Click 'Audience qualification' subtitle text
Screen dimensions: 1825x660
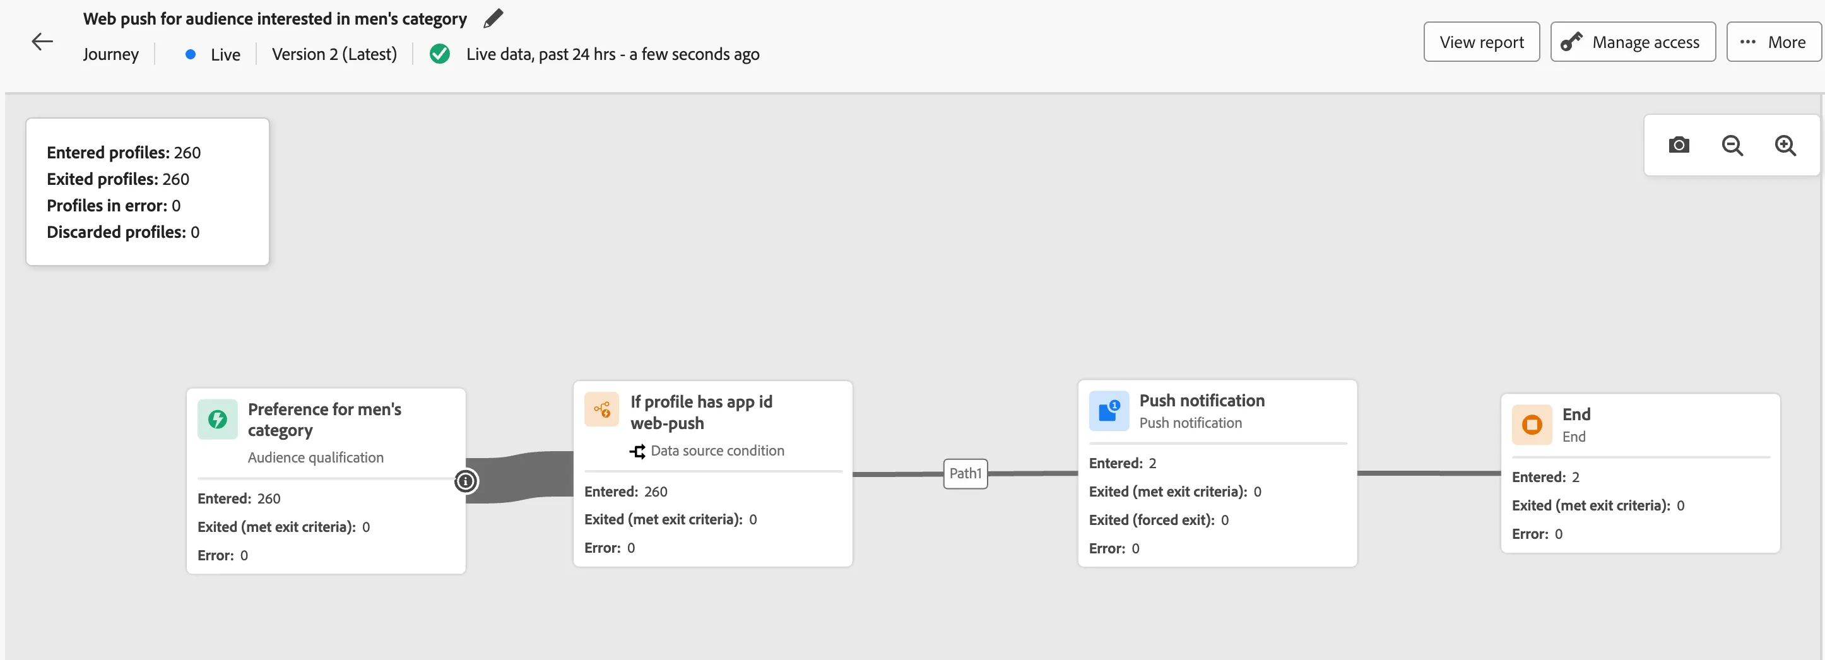(316, 457)
